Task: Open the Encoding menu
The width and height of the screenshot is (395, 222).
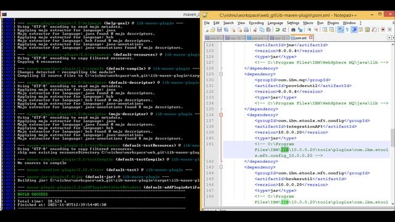Action: [256, 23]
